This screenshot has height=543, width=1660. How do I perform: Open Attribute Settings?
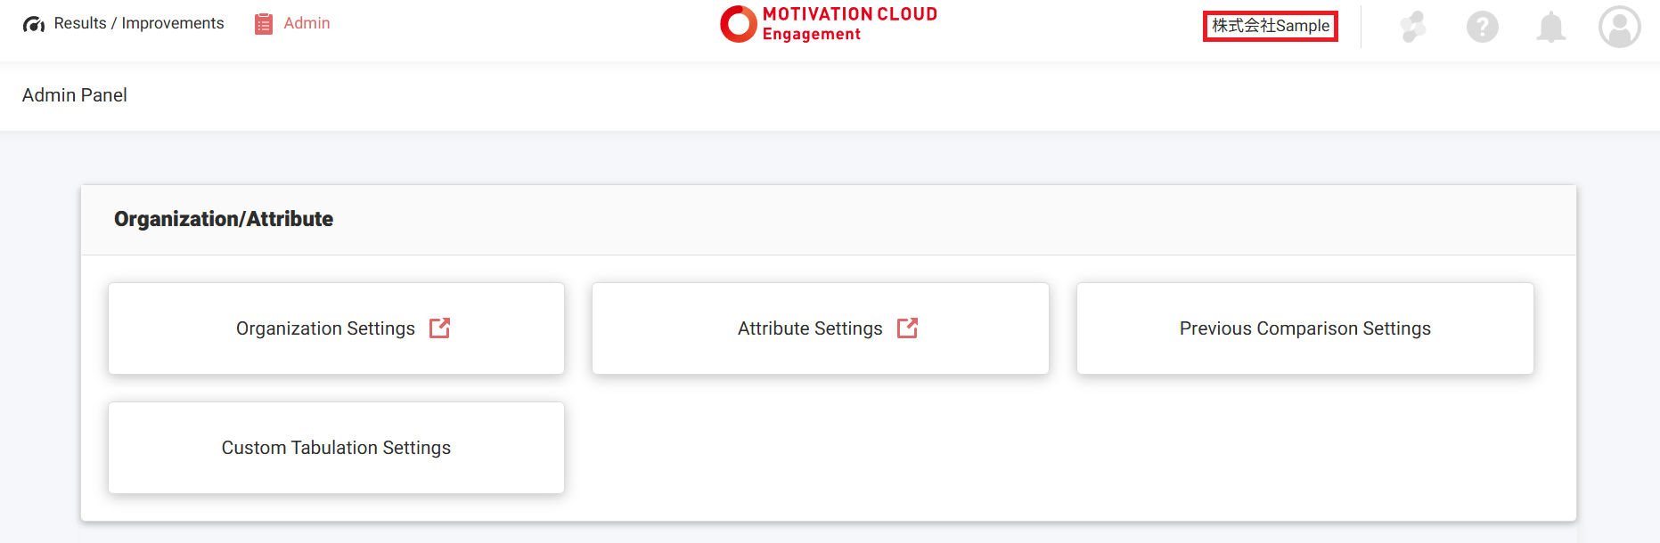point(810,328)
